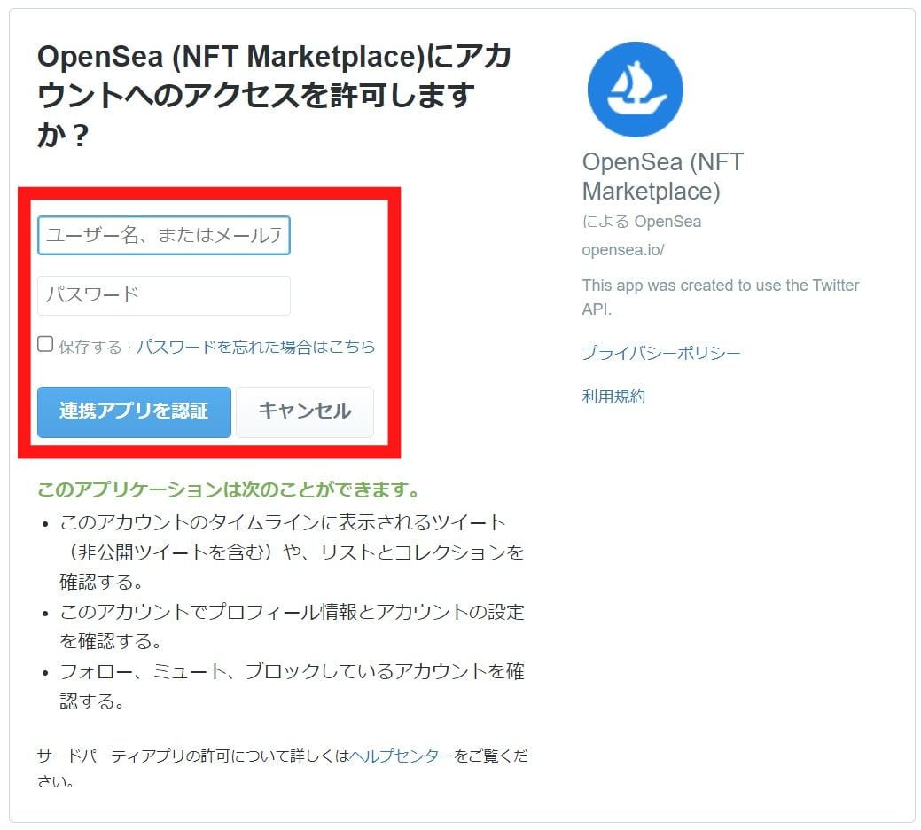Click the OpenSea sailboat logo icon

[635, 88]
